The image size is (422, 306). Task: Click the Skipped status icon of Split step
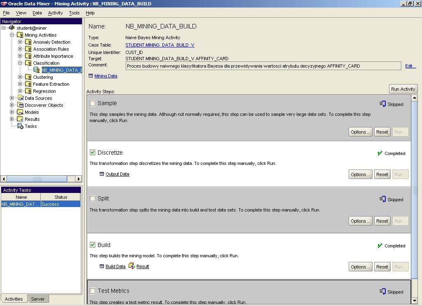click(382, 199)
